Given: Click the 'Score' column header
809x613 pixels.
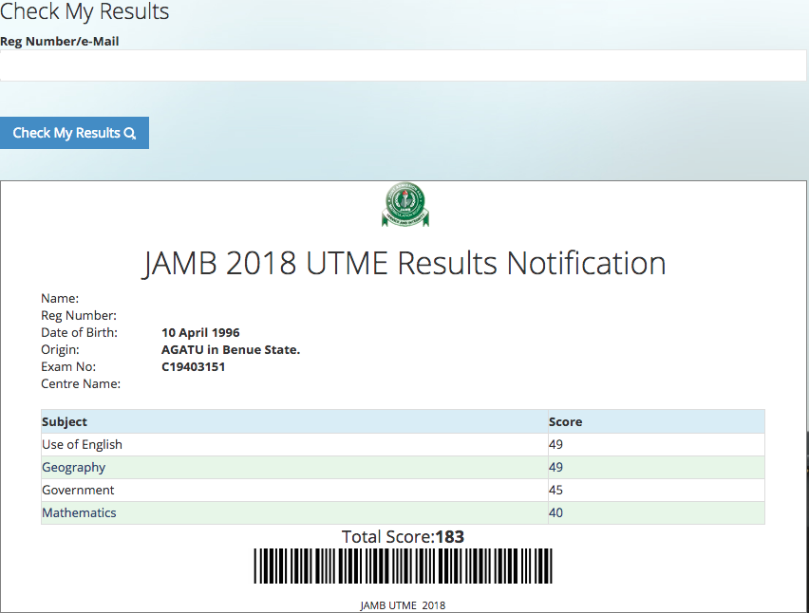Looking at the screenshot, I should [x=656, y=421].
